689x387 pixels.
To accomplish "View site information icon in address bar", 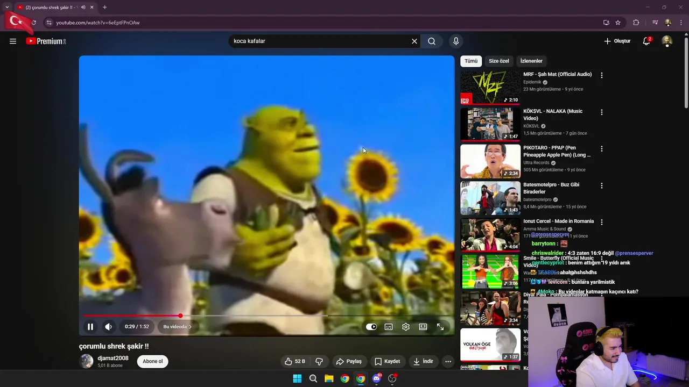I will pos(49,23).
